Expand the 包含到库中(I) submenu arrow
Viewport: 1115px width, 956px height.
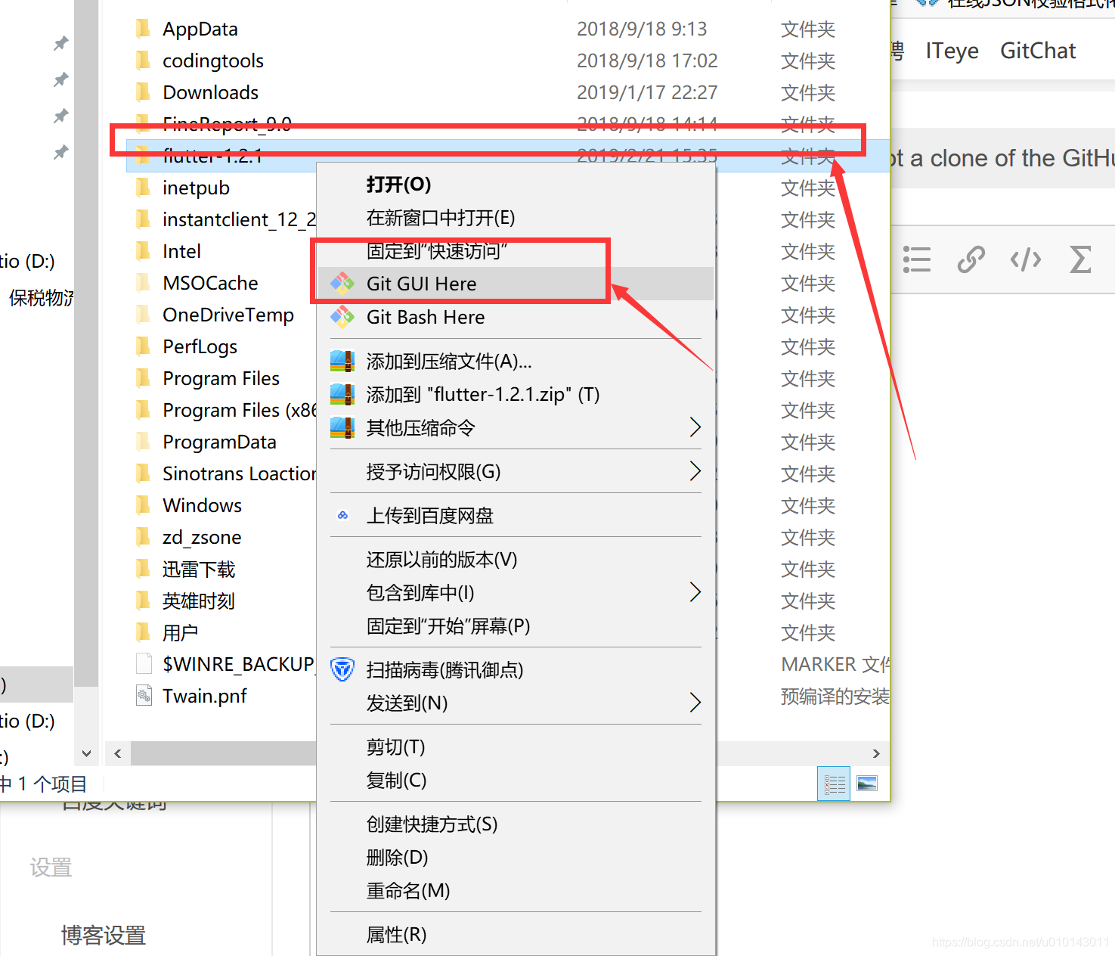695,592
